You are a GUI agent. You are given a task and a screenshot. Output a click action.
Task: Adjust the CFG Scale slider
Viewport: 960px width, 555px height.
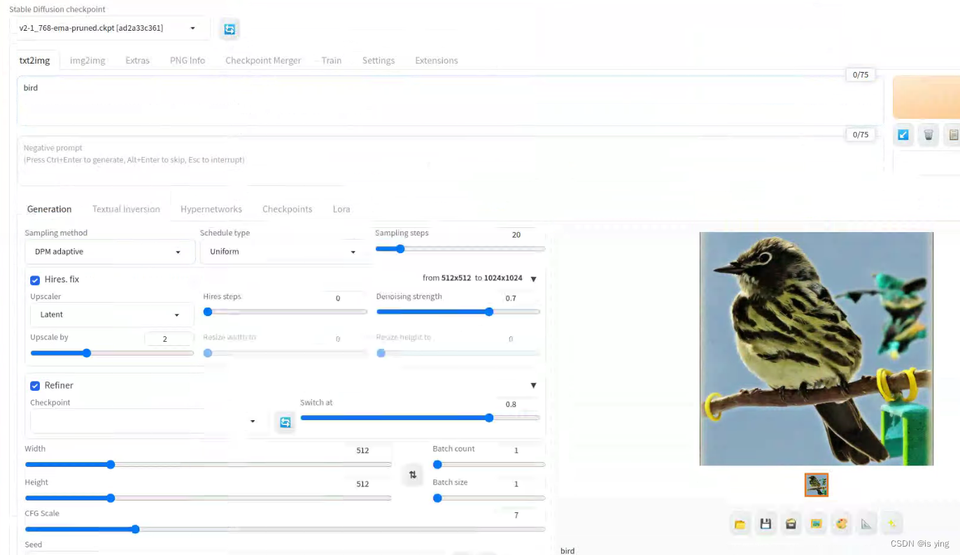(x=285, y=529)
